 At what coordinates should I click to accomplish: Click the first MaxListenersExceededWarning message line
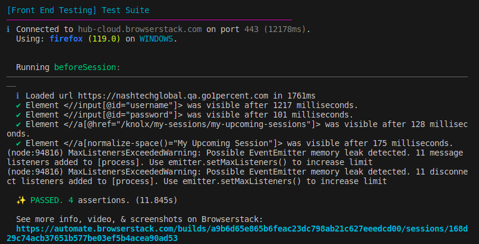click(x=238, y=153)
